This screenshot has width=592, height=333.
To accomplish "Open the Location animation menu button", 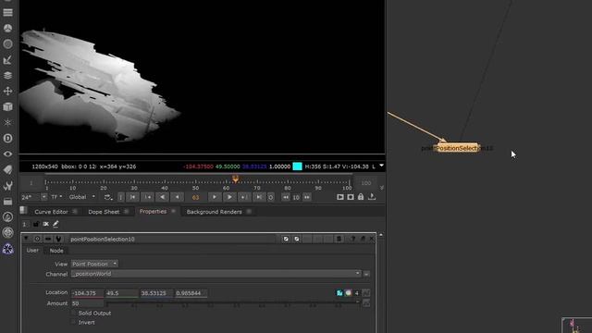I will pyautogui.click(x=366, y=293).
